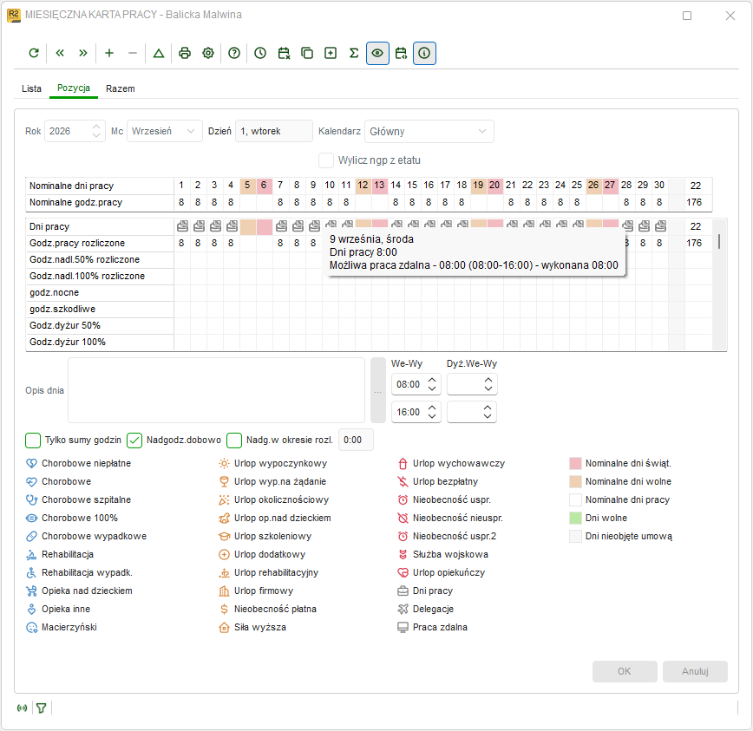This screenshot has height=731, width=753.
Task: Decrease the Rok year with the down arrow
Action: [96, 135]
